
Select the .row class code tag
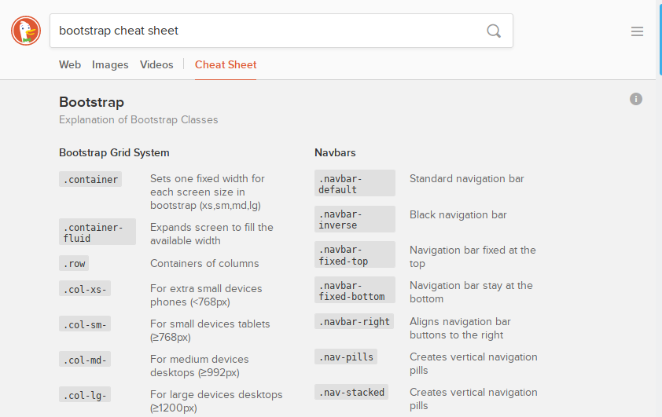(x=74, y=264)
